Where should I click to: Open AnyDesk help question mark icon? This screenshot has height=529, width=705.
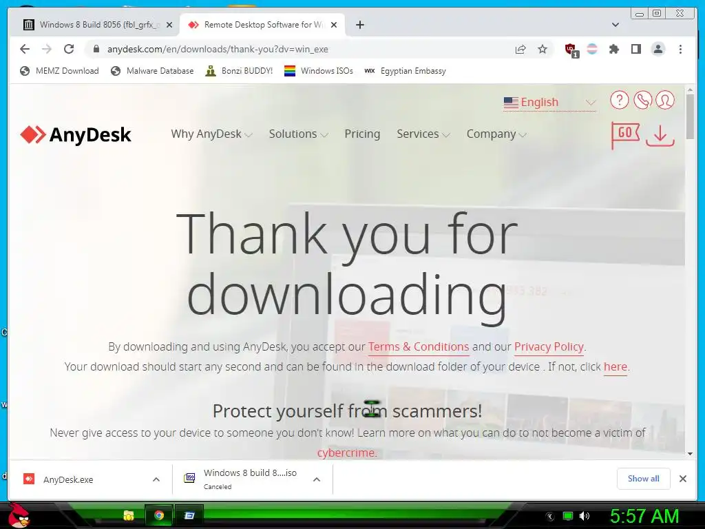[619, 100]
